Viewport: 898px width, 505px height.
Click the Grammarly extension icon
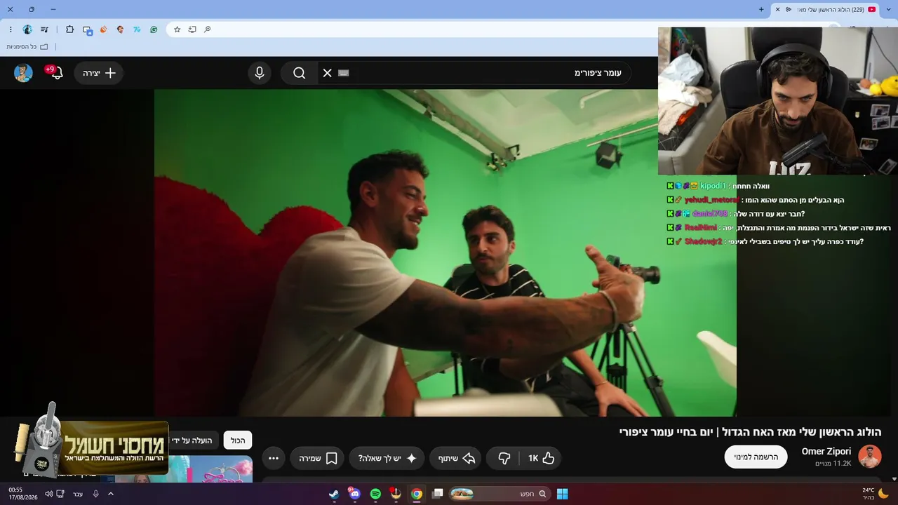154,29
